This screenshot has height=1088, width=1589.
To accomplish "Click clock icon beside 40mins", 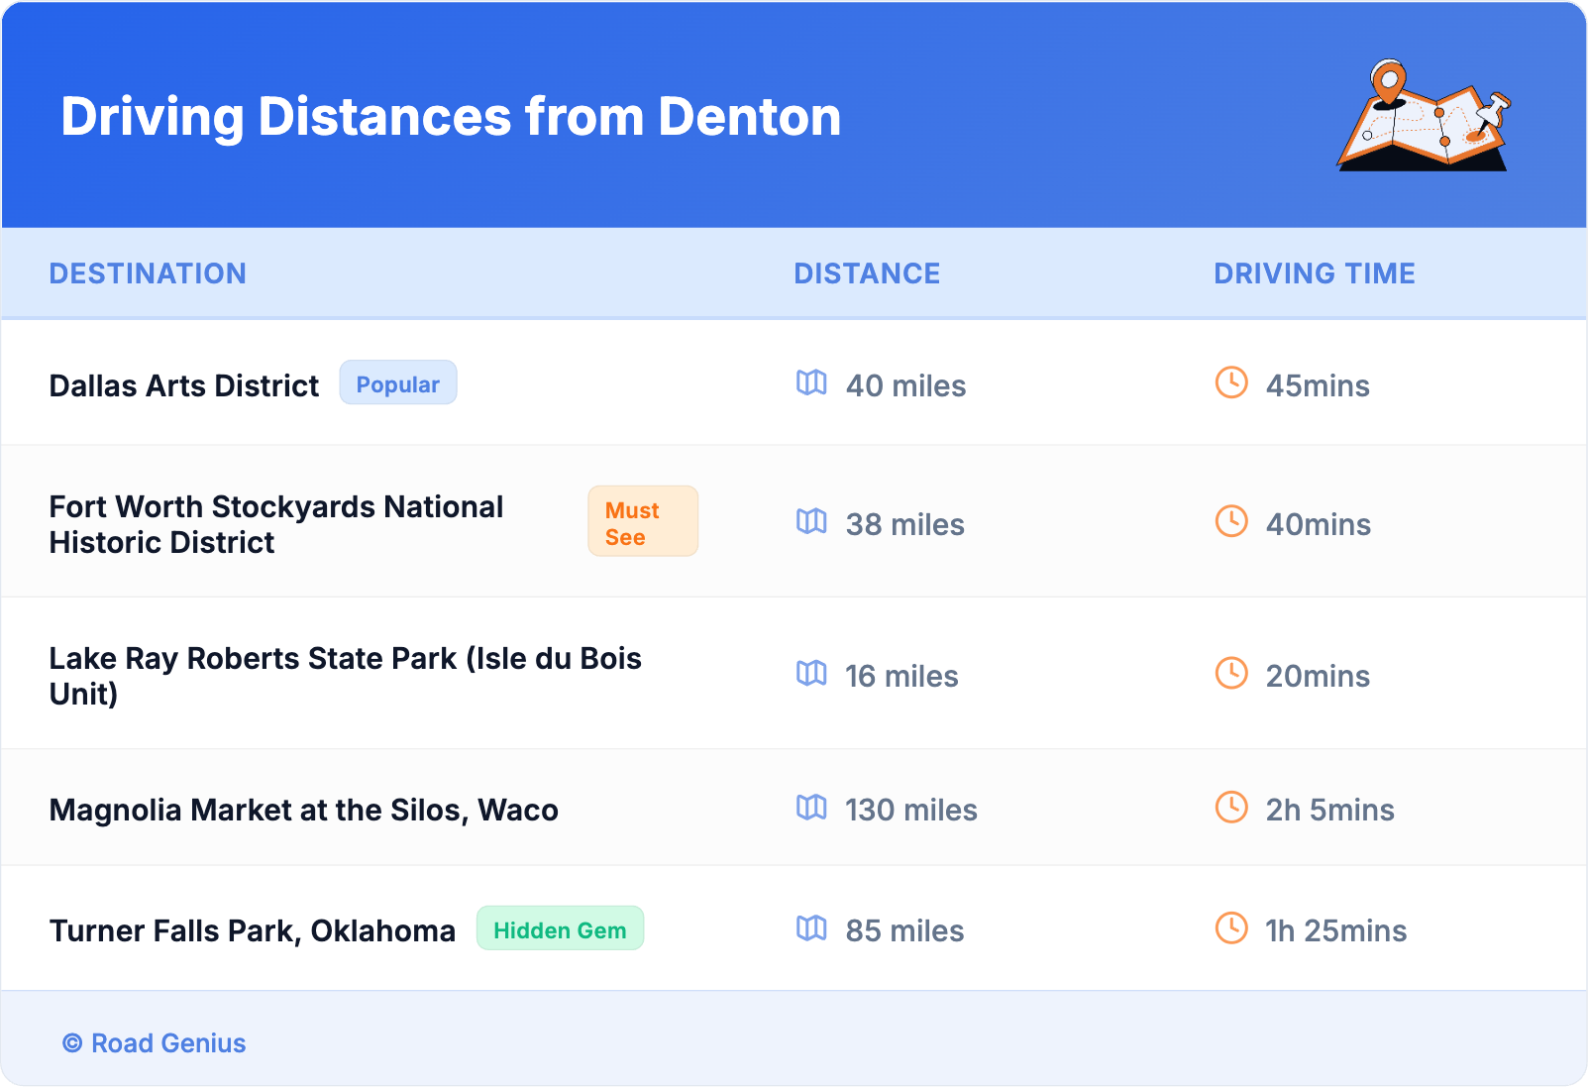I will [x=1231, y=521].
